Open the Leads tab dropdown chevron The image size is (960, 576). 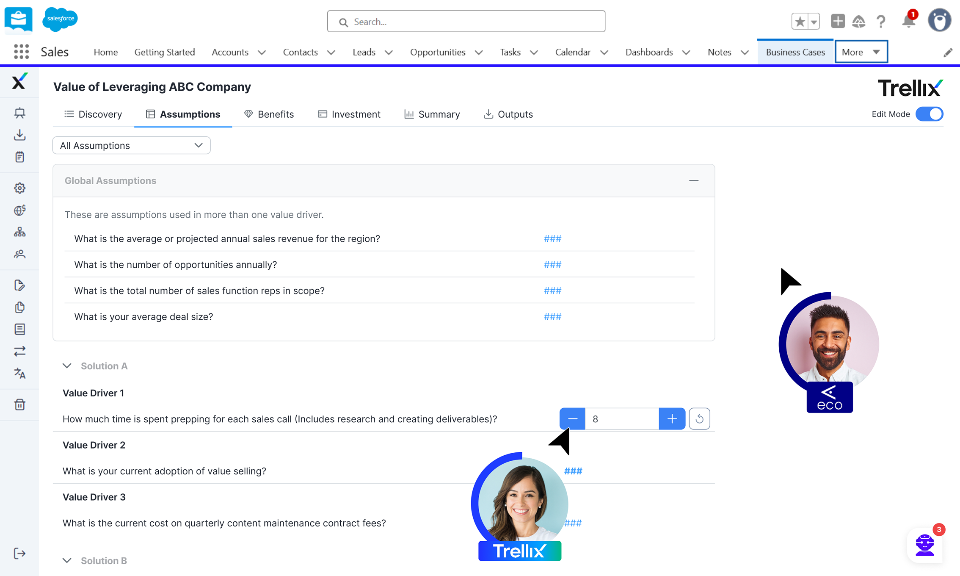pos(389,52)
